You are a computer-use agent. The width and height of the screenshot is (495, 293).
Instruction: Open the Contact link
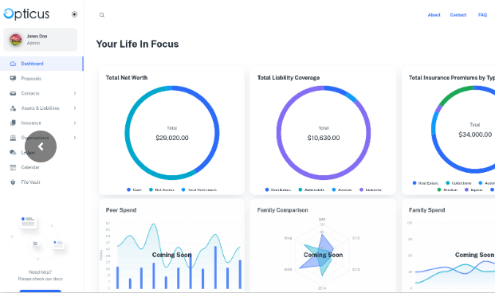[458, 15]
